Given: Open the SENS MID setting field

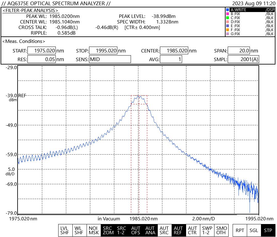Looking at the screenshot, I should point(110,59).
